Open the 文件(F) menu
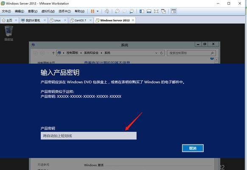247x170 pixels. 6,11
